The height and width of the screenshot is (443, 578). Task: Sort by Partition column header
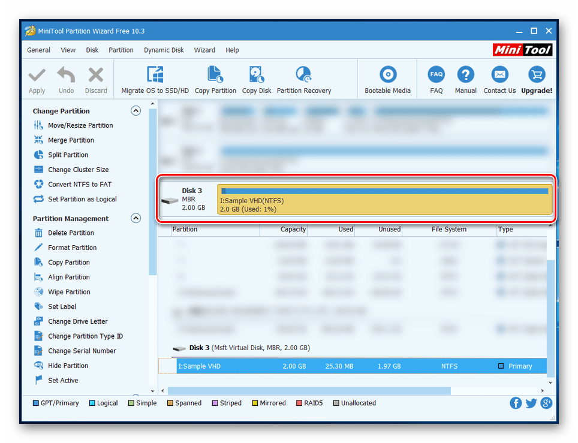pos(216,229)
